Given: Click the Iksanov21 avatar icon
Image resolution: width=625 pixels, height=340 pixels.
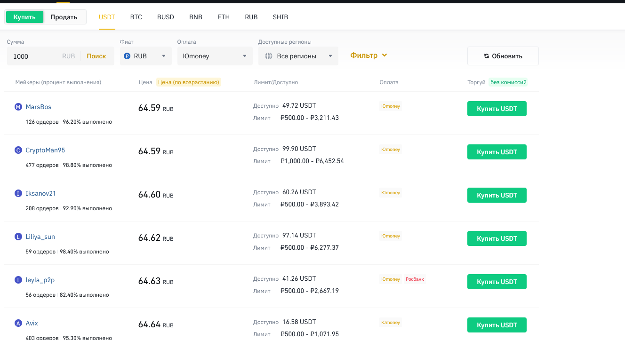Looking at the screenshot, I should coord(18,194).
